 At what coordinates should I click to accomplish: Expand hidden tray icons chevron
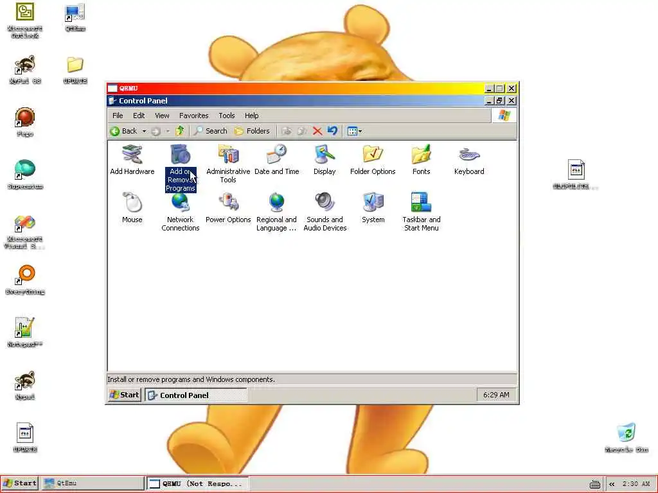pos(612,484)
